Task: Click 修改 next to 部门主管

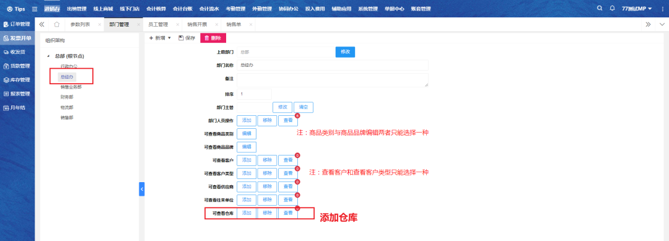Action: pyautogui.click(x=282, y=107)
